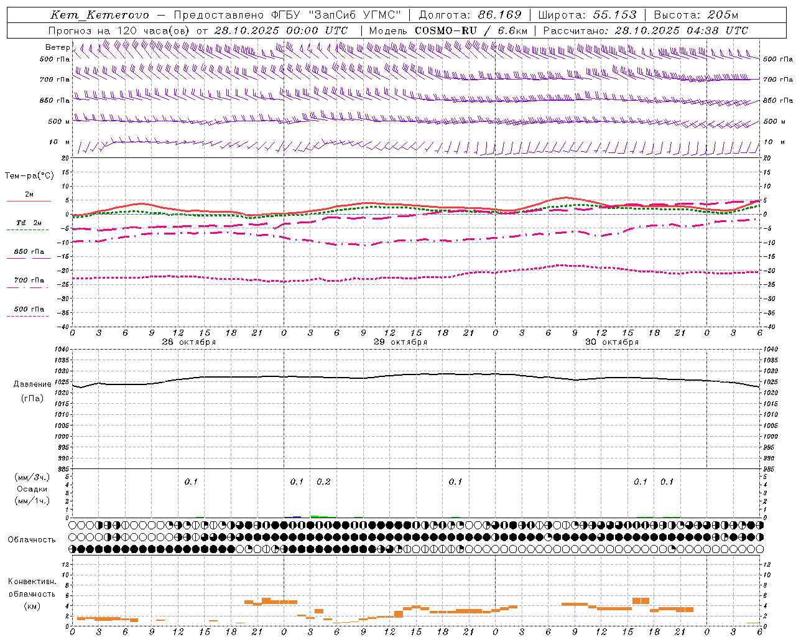The height and width of the screenshot is (637, 796).
Task: Click the Рассчитано: 28.10.2025 04:38 UTC text
Action: pyautogui.click(x=646, y=30)
